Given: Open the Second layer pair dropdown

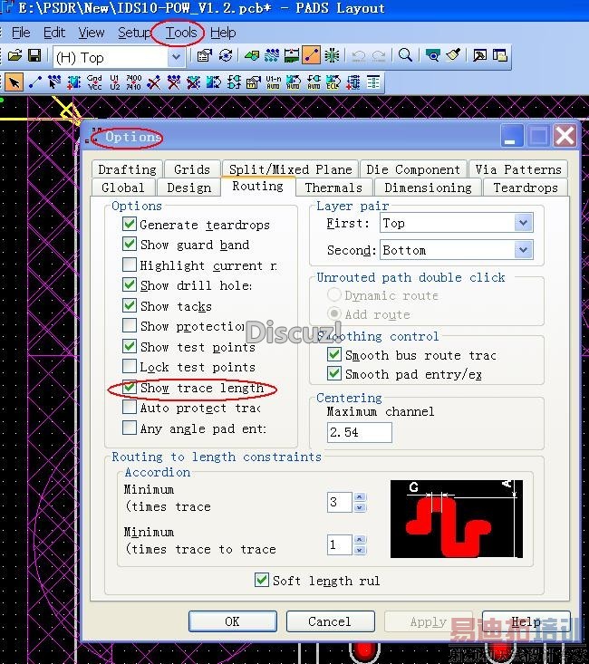Looking at the screenshot, I should click(x=524, y=250).
